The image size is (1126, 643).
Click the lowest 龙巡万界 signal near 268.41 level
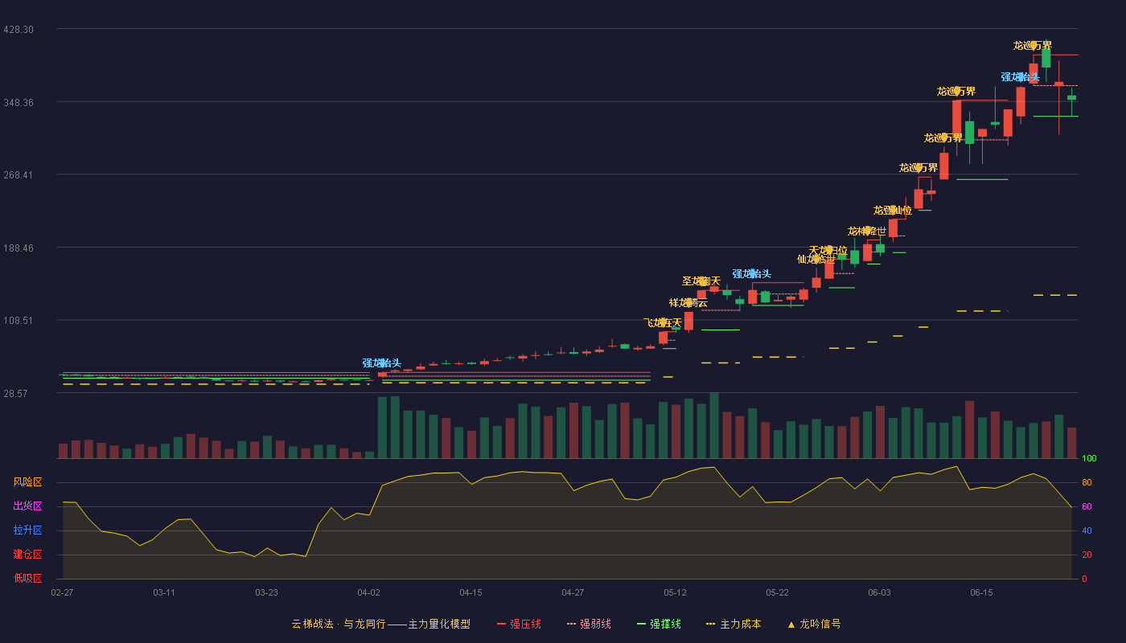click(918, 167)
